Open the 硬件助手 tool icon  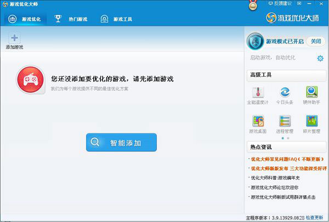(311, 95)
